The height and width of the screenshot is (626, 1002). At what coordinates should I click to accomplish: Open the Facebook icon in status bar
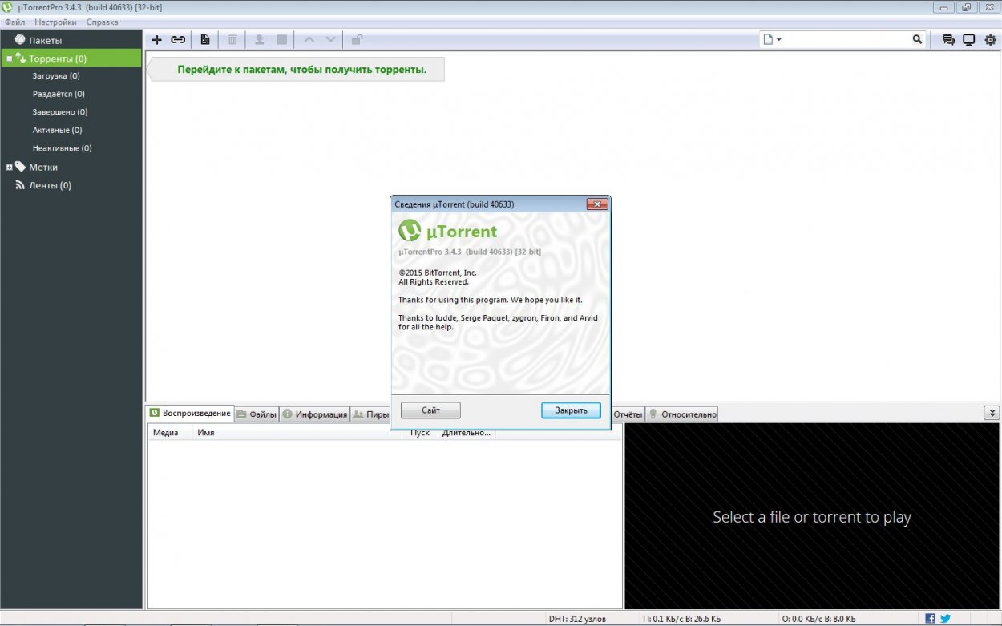tap(930, 619)
